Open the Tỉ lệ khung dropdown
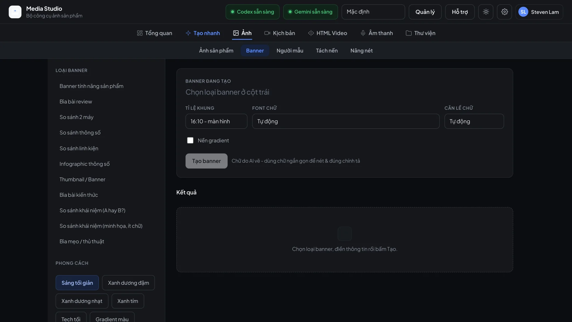The image size is (572, 322). click(216, 121)
